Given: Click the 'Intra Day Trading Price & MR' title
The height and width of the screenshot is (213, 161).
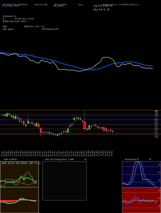Looking at the screenshot, I should (x=59, y=159).
